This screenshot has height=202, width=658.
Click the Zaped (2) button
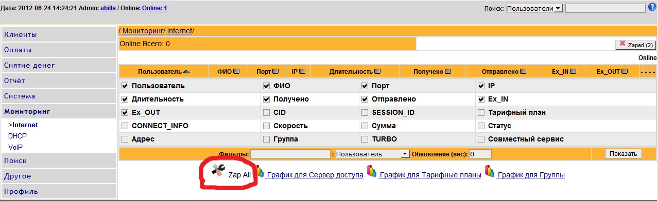635,45
